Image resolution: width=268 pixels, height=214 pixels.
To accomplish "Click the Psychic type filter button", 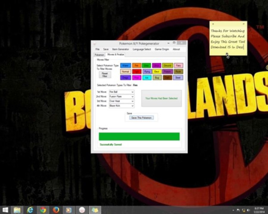I will coord(137,78).
